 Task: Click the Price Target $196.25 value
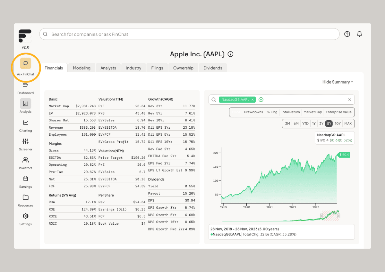coord(138,158)
